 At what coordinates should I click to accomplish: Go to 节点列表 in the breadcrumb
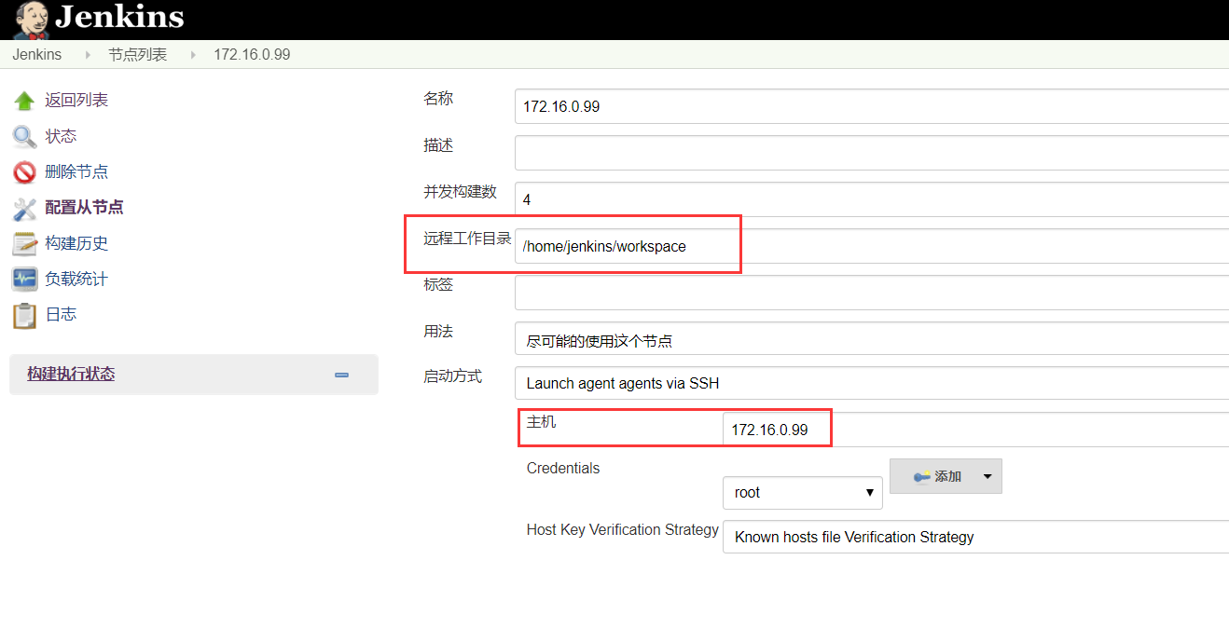[138, 55]
